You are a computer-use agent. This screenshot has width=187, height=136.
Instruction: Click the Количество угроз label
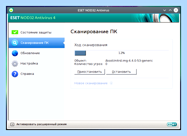[x=88, y=64]
